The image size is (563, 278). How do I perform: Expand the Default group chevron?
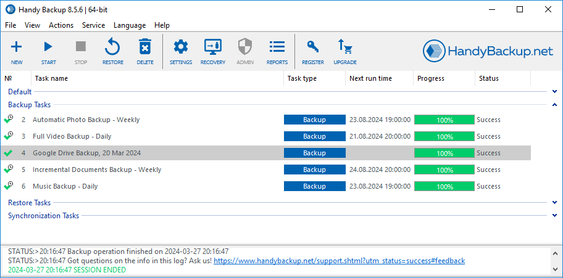point(555,92)
